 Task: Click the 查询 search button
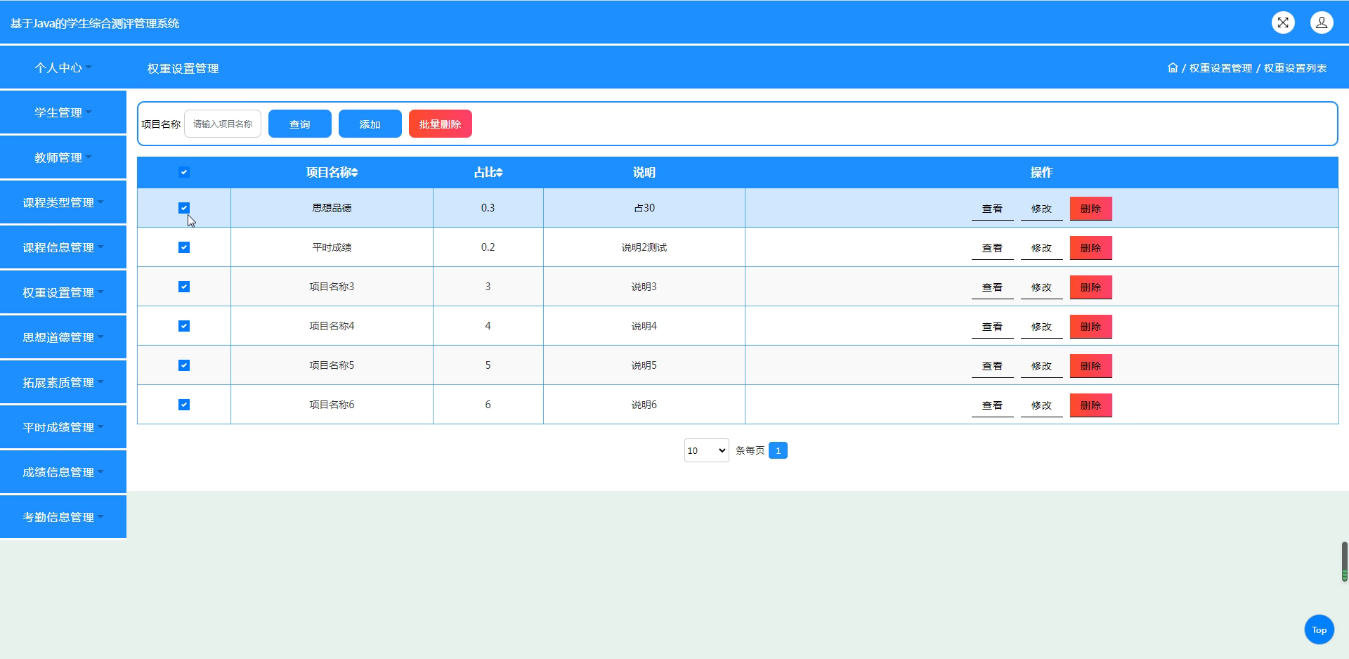[x=300, y=124]
